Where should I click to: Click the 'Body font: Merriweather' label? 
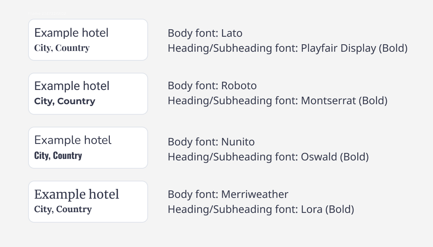pyautogui.click(x=228, y=194)
